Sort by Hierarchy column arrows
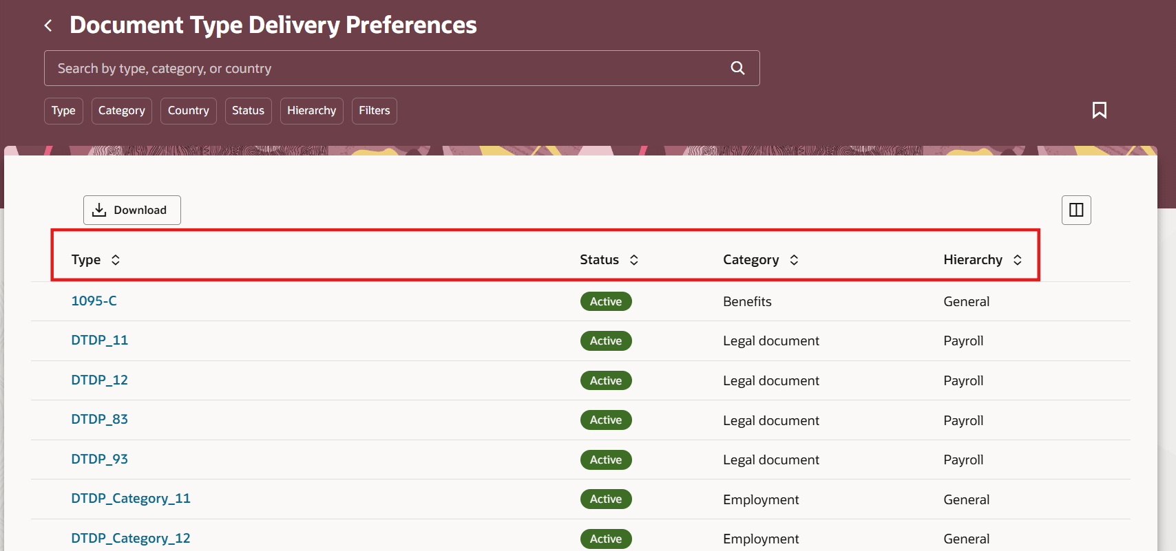 click(x=1017, y=260)
